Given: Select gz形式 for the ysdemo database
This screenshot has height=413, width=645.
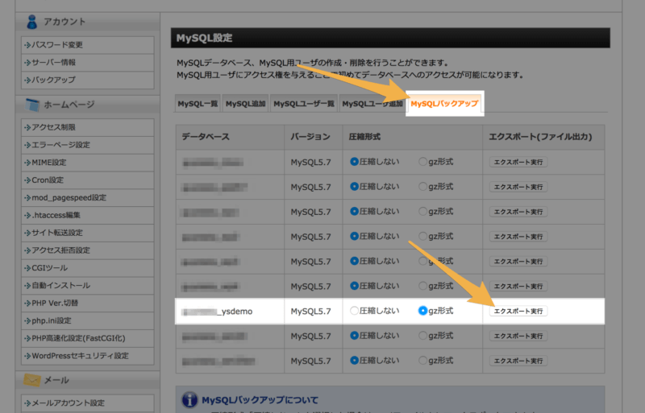Looking at the screenshot, I should (x=423, y=311).
